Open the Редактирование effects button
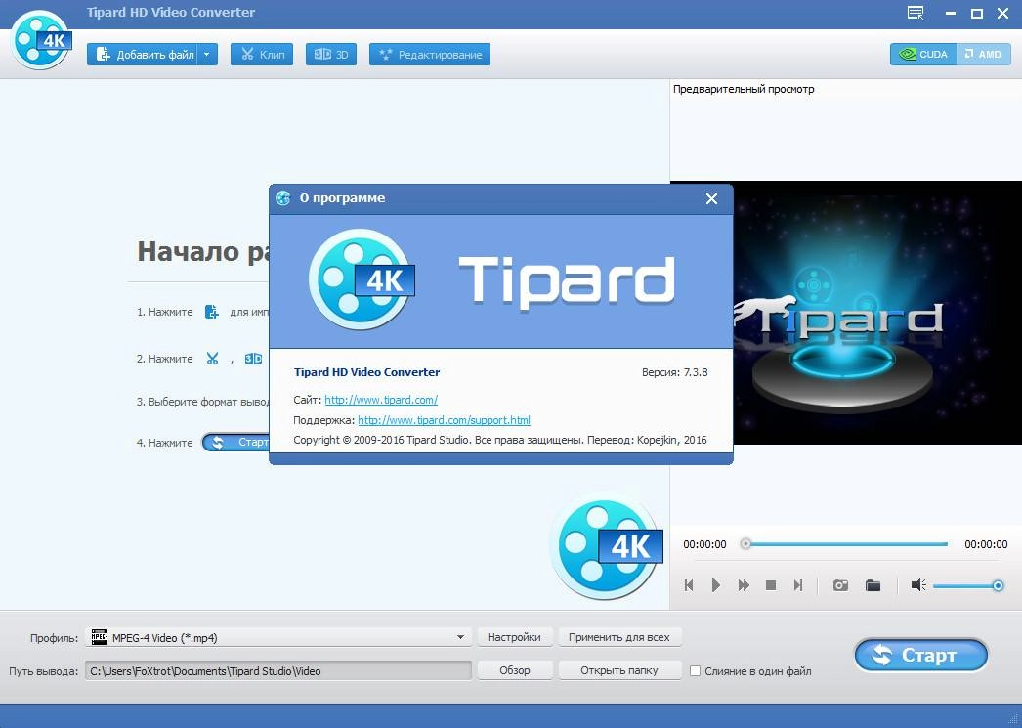1022x728 pixels. (430, 55)
